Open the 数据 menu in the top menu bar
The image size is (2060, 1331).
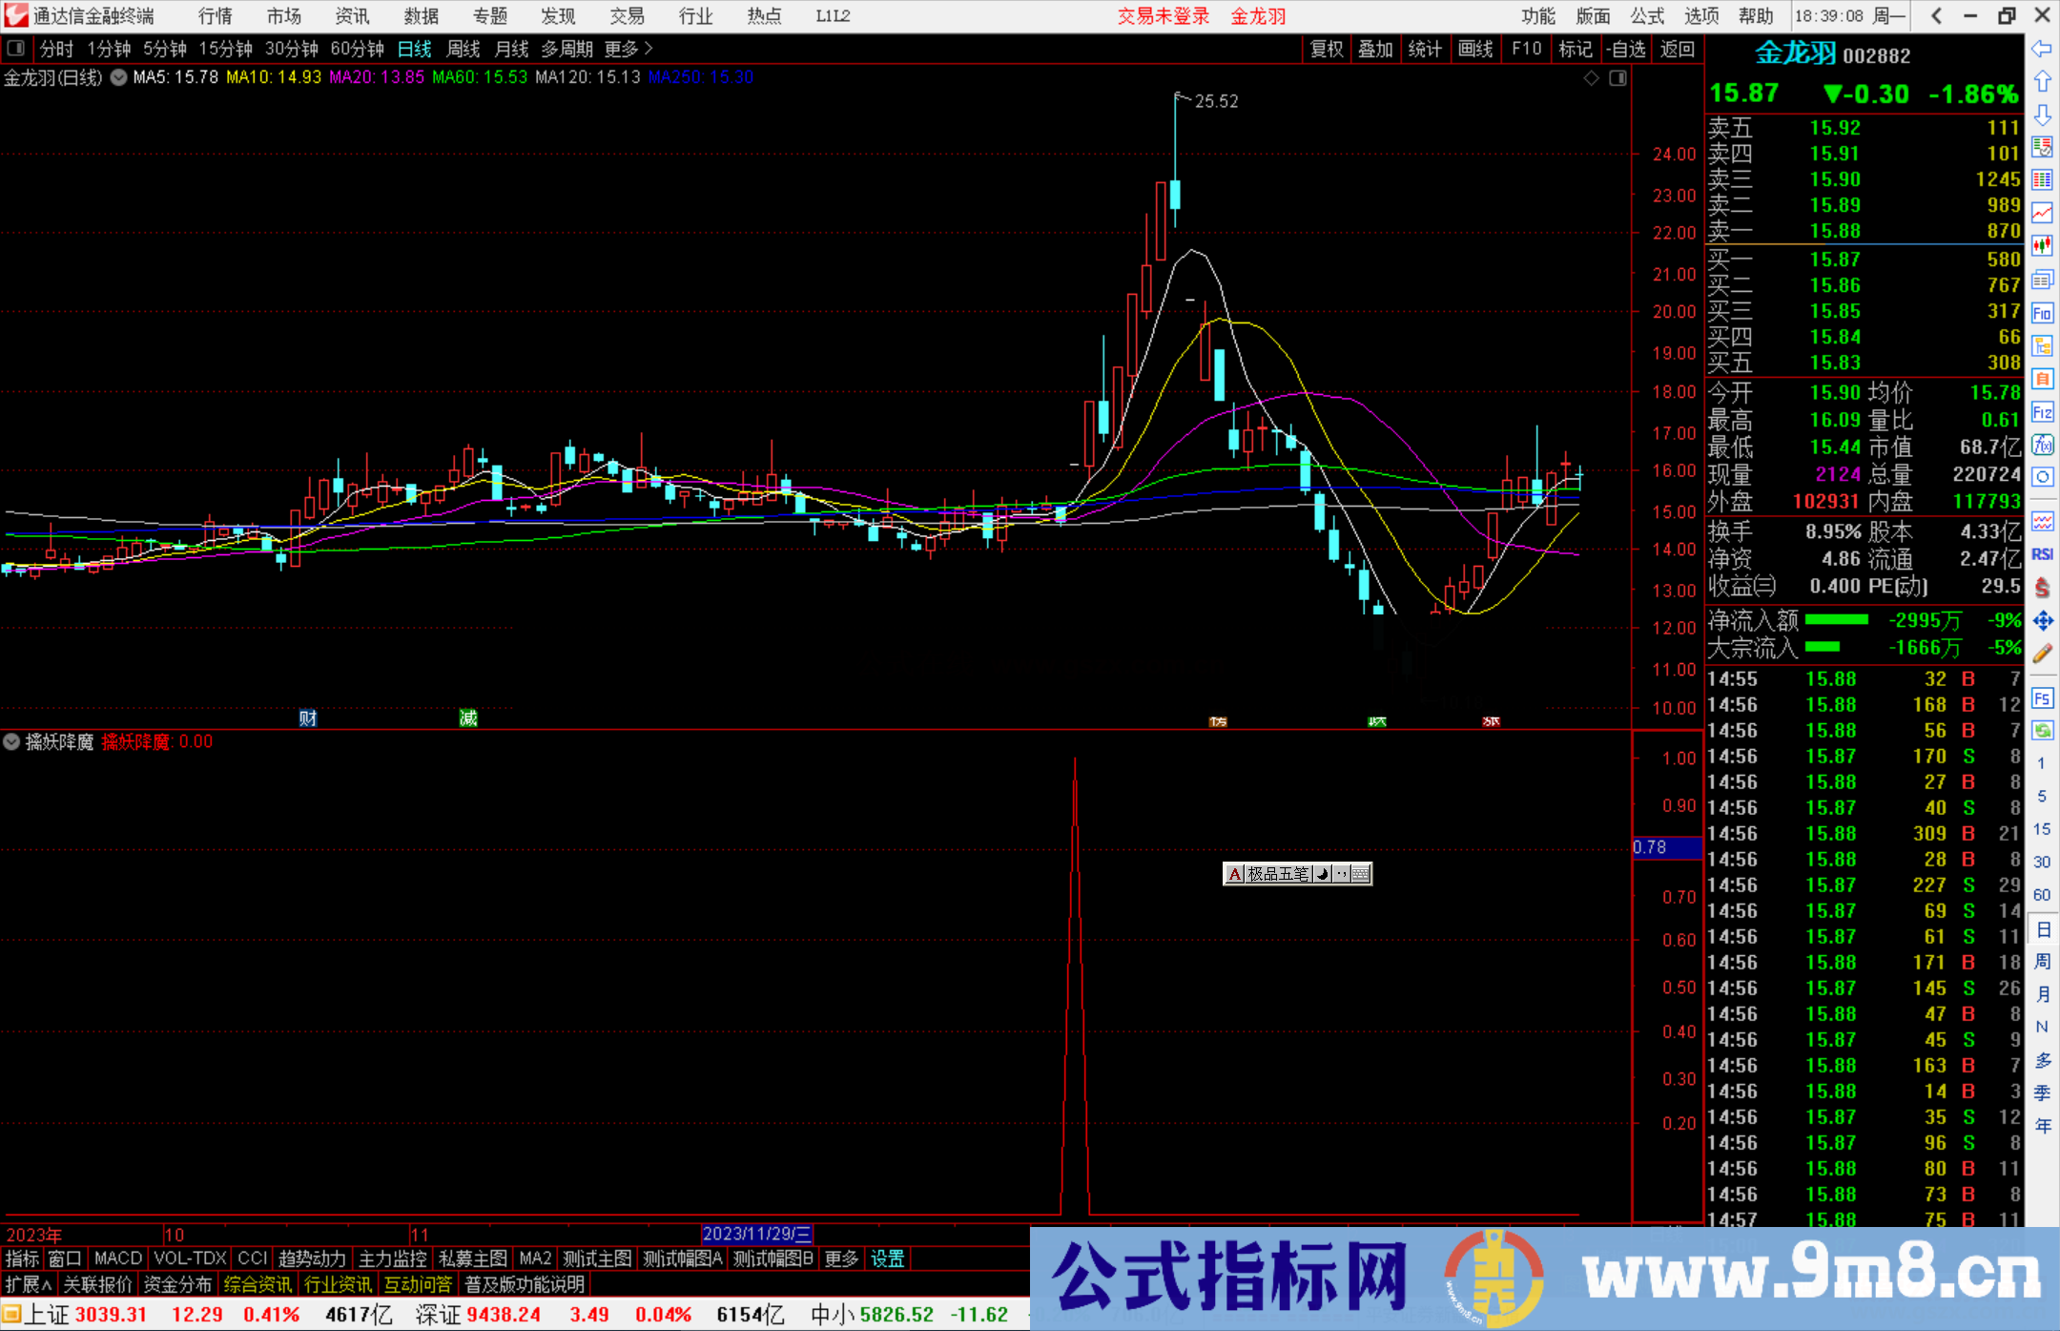(420, 16)
